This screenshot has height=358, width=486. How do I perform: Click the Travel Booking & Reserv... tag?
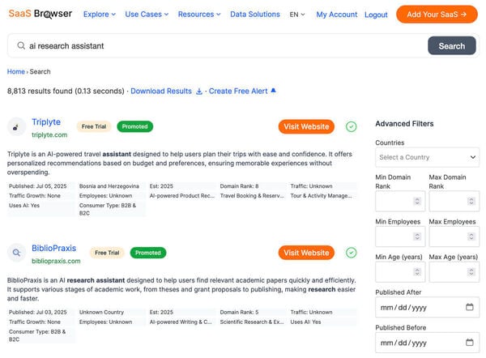coord(252,195)
